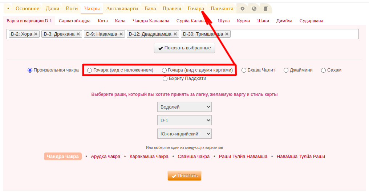Remove the D-9: Навамша tag
This screenshot has height=195, width=369.
click(121, 34)
